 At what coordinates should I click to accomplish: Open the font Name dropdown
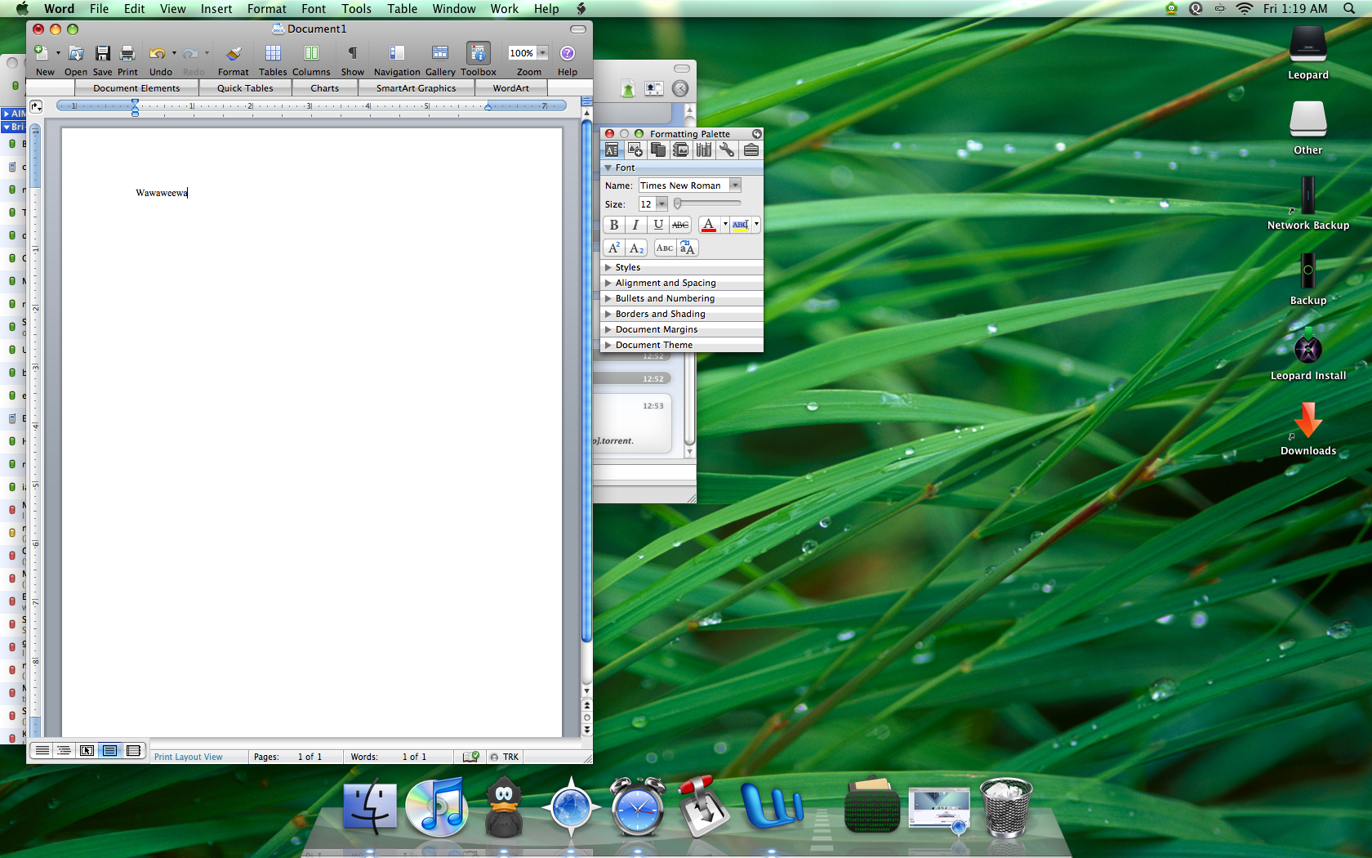tap(735, 185)
